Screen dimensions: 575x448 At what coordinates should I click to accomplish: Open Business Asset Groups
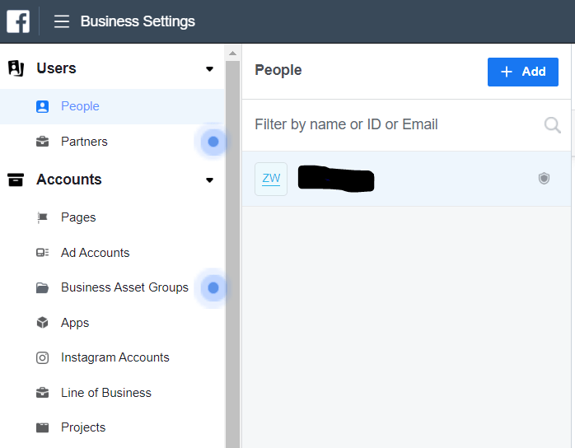click(112, 287)
